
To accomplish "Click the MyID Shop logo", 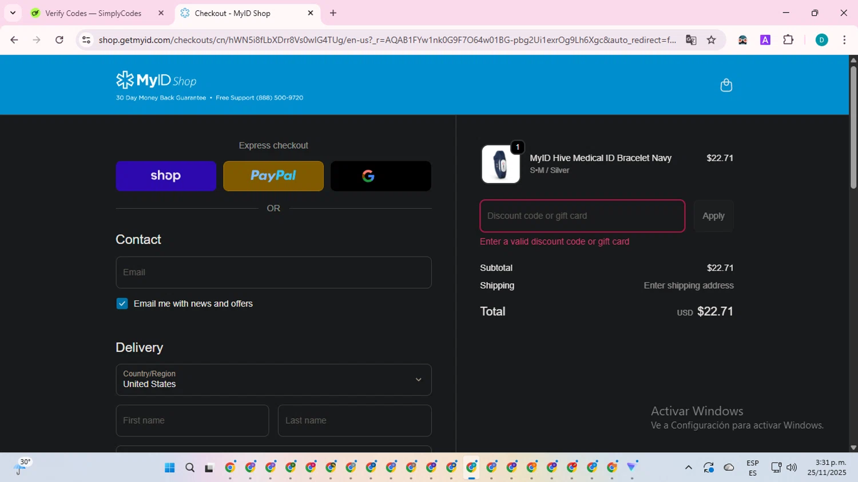I will pos(156,80).
